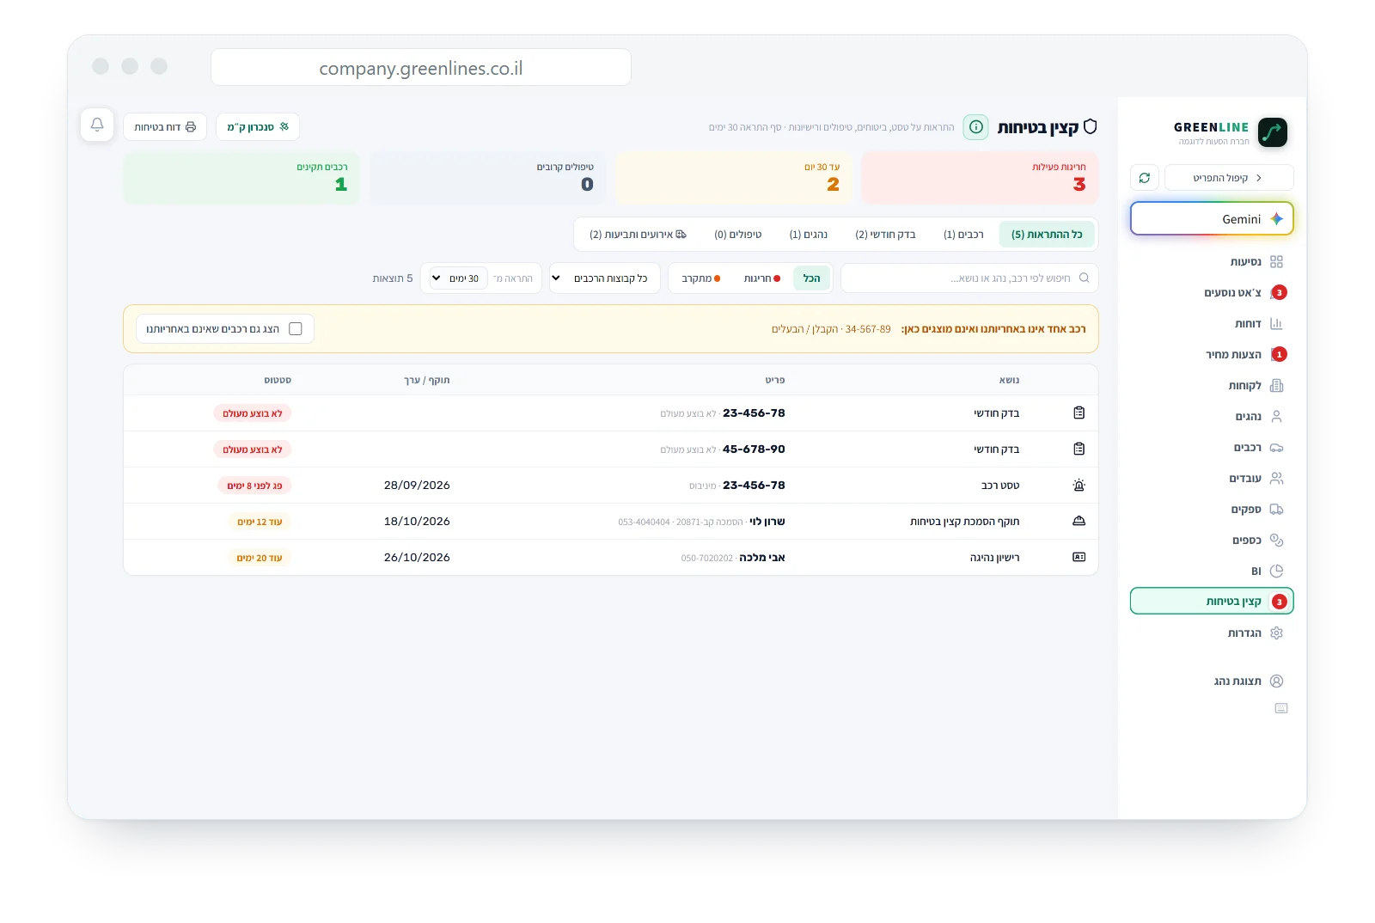Open צ'אט נוסעים in sidebar
The width and height of the screenshot is (1375, 923).
1212,292
